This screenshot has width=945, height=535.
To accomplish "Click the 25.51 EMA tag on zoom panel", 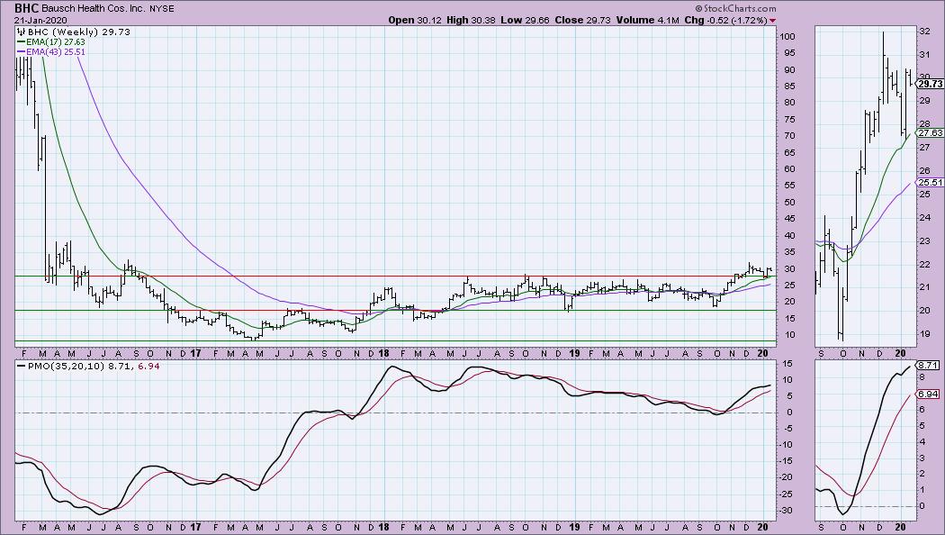I will click(930, 182).
